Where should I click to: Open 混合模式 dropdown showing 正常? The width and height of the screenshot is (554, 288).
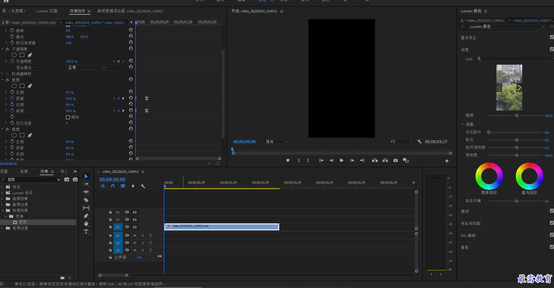coord(86,68)
